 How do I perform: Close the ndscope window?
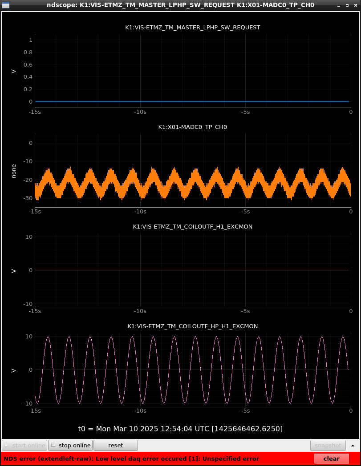(356, 5)
